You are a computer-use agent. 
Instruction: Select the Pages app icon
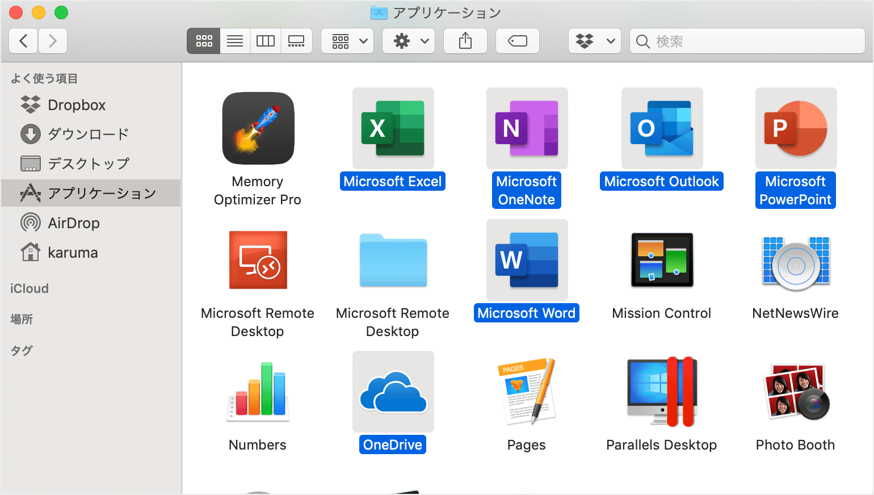[x=527, y=392]
